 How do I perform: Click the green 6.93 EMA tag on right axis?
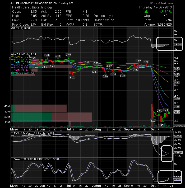click(177, 68)
